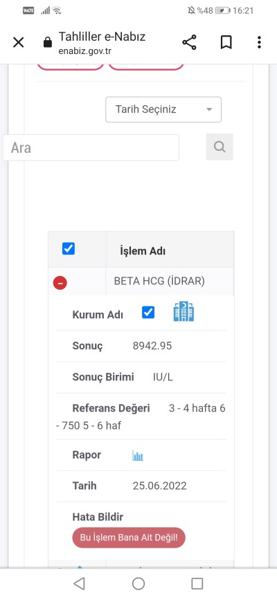Click Bu İşlem Bana Ait Değil! button
The width and height of the screenshot is (277, 599).
pyautogui.click(x=129, y=538)
